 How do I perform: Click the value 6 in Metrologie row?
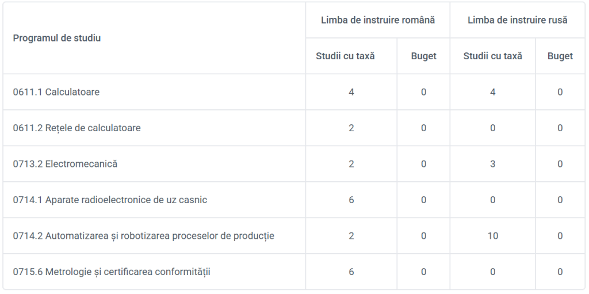point(351,272)
